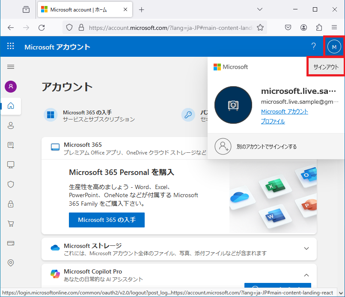
Task: Collapse the Microsoft Copilot Pro section
Action: coord(306,275)
